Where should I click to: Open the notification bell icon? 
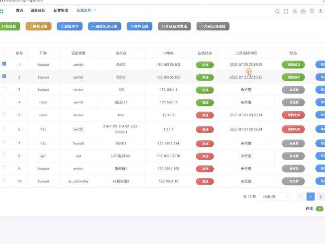pyautogui.click(x=312, y=11)
